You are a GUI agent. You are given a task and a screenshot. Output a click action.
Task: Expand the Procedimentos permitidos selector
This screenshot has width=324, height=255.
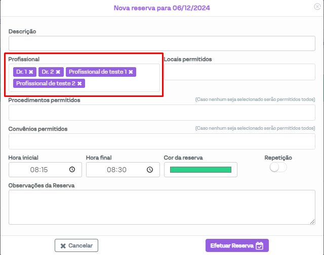pyautogui.click(x=161, y=113)
